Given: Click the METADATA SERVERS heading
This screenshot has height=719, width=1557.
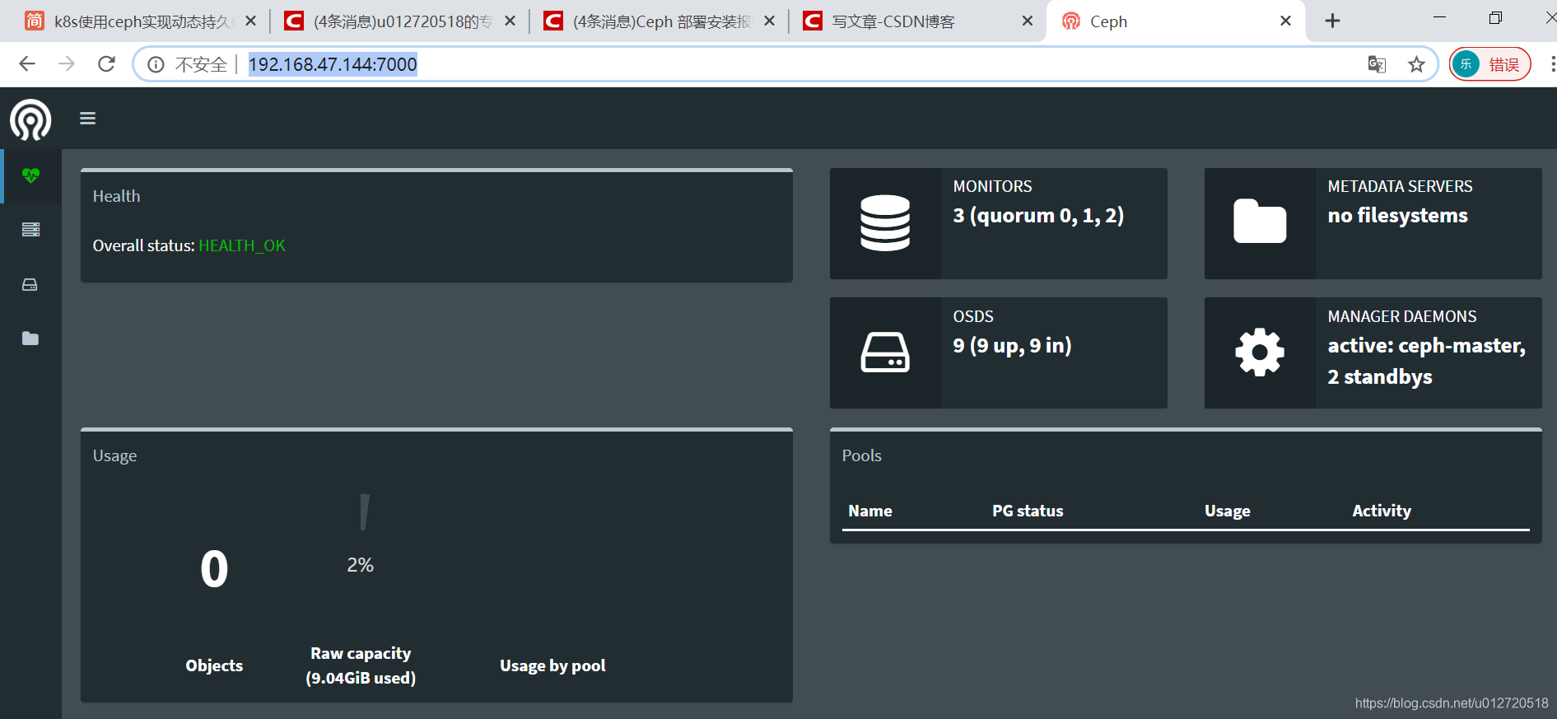Looking at the screenshot, I should (1400, 187).
